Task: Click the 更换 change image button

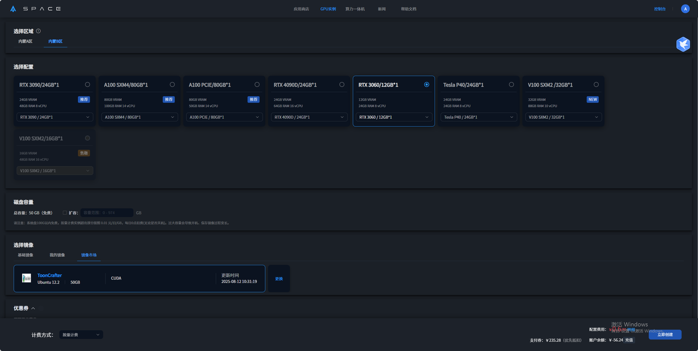Action: (x=279, y=279)
